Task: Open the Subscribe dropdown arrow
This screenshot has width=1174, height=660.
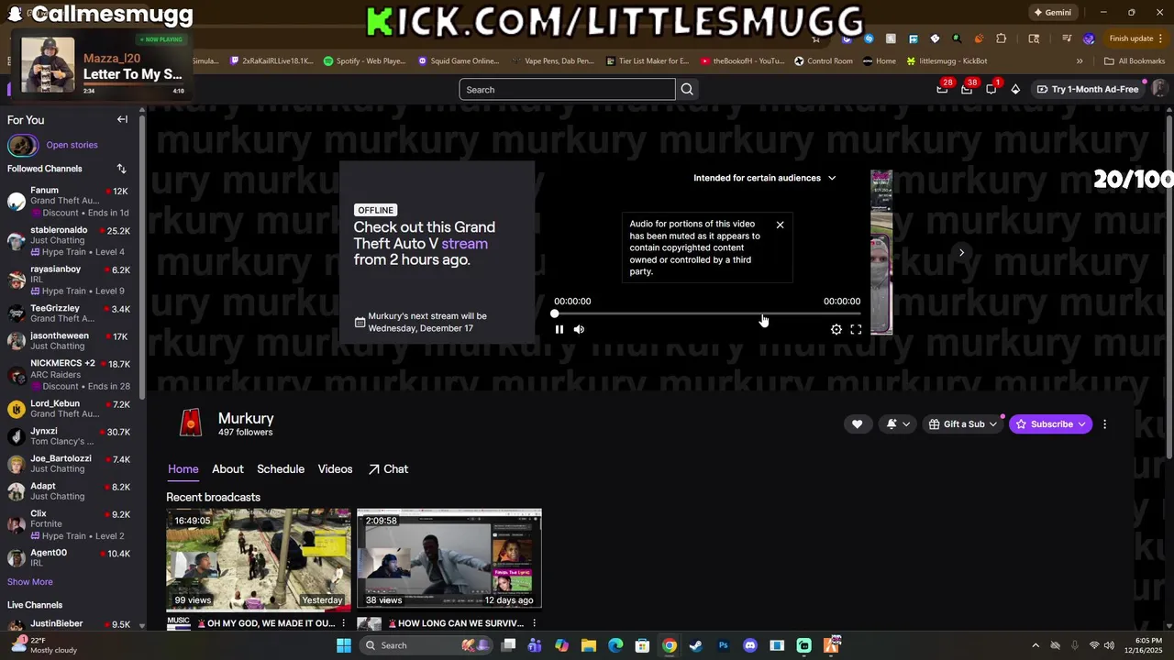Action: point(1082,424)
